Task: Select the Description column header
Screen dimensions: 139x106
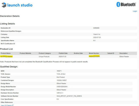Action: 123,53
